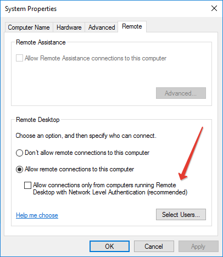Select the Allow remote connections to this computer radio button
The height and width of the screenshot is (257, 223).
point(19,169)
